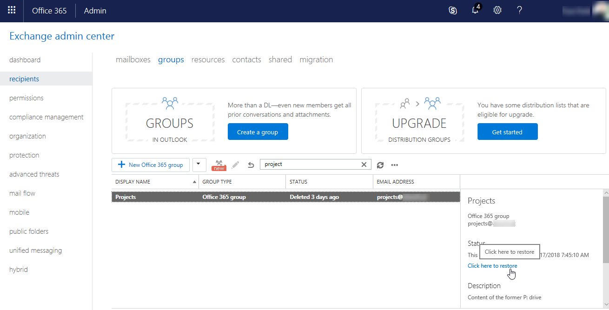The height and width of the screenshot is (310, 609).
Task: Click the project search input field
Action: (x=309, y=165)
